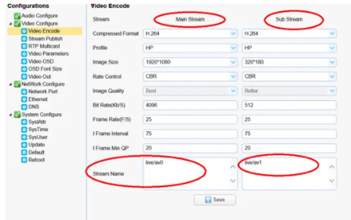Click the gear icon beside OSD Font Size

24,69
